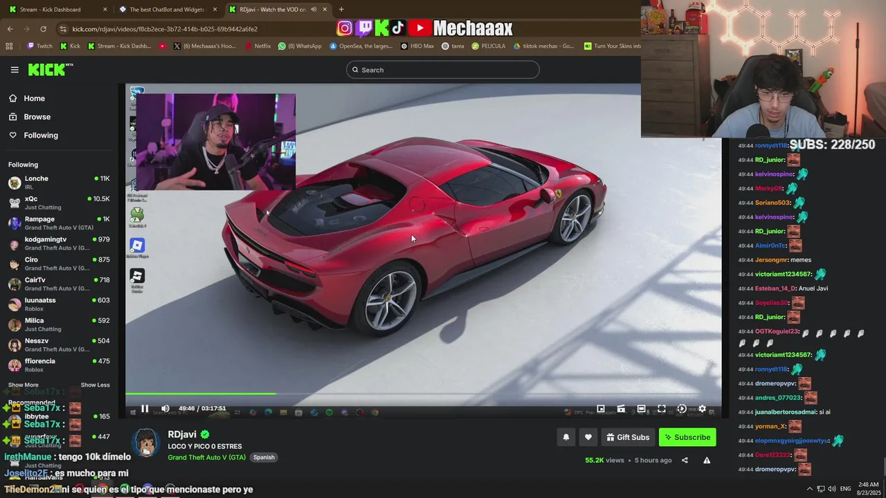
Task: Collapse followed channels with Show Less
Action: tap(95, 385)
